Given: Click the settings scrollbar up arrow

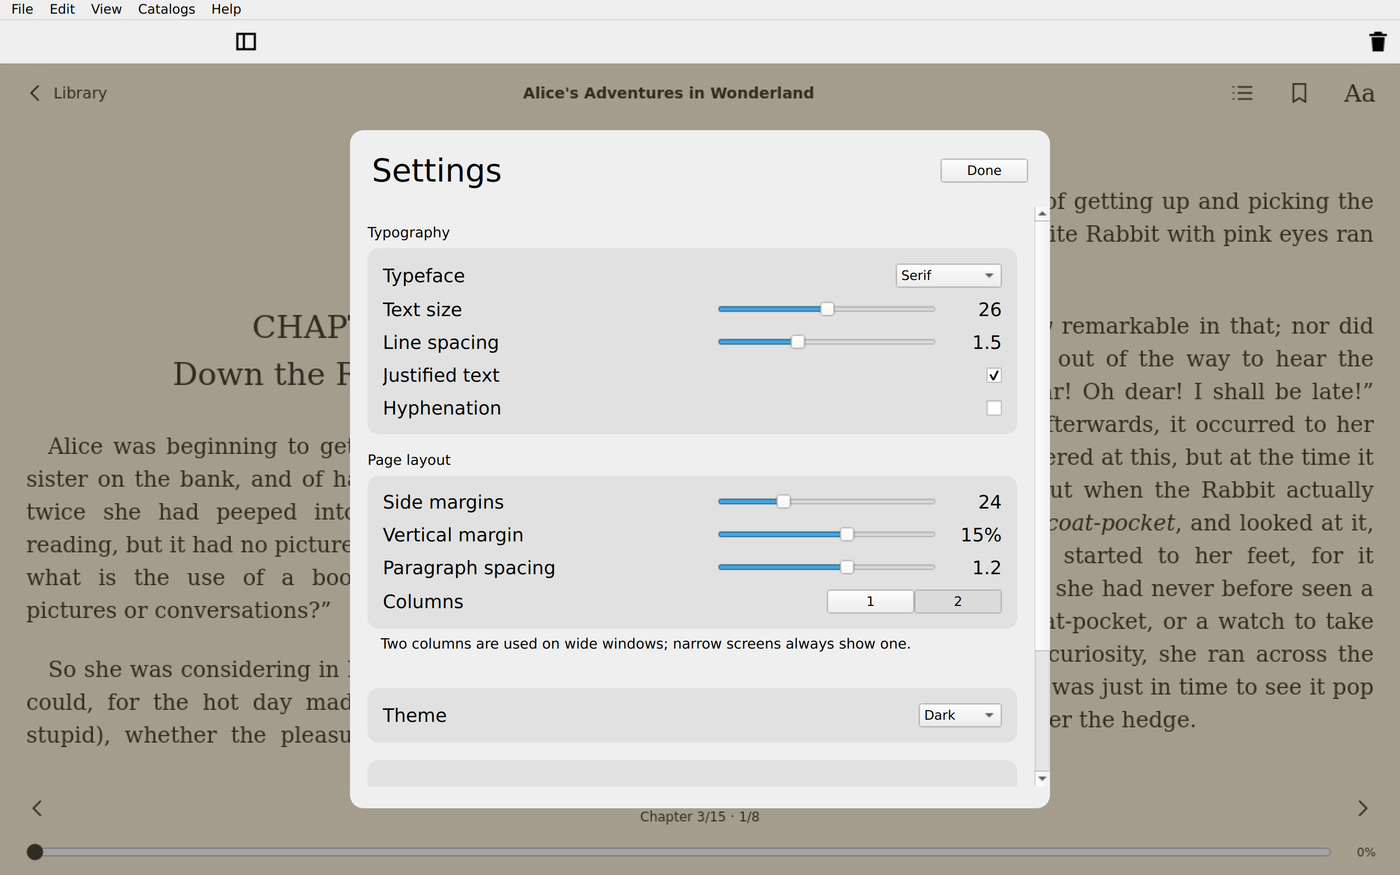Looking at the screenshot, I should click(x=1042, y=213).
